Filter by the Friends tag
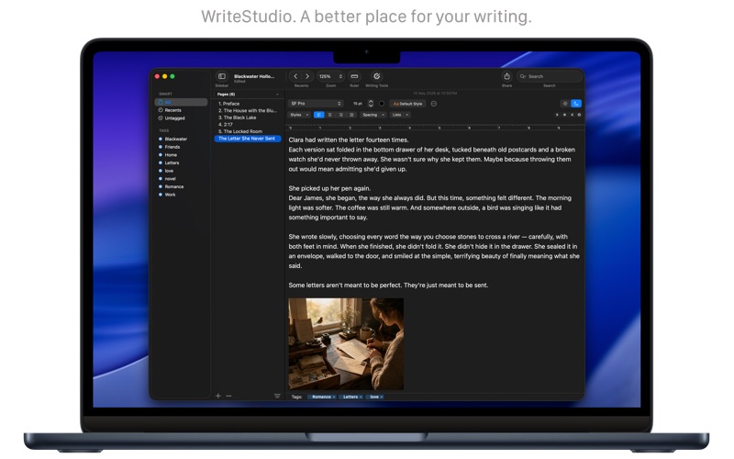 172,147
